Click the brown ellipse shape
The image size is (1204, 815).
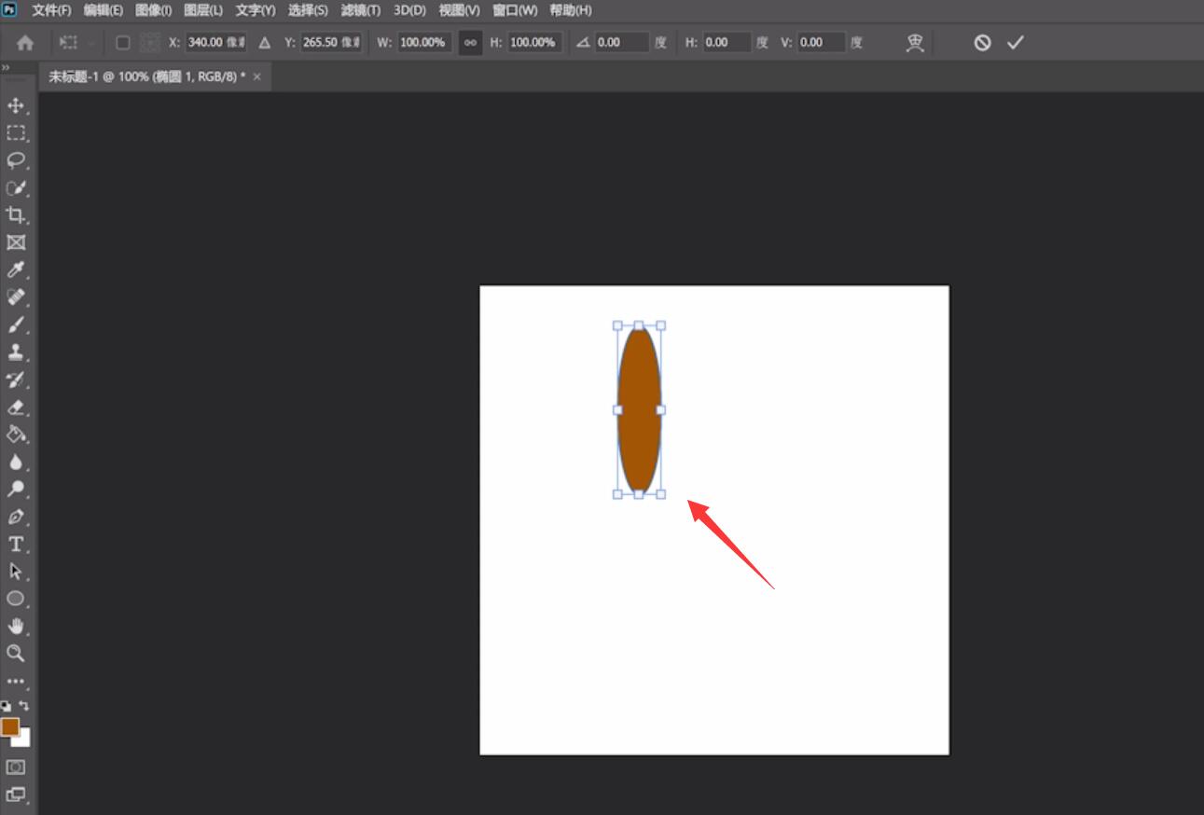click(x=639, y=409)
